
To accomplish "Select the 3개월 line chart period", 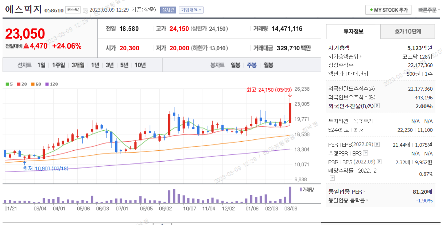I will click(78, 65).
